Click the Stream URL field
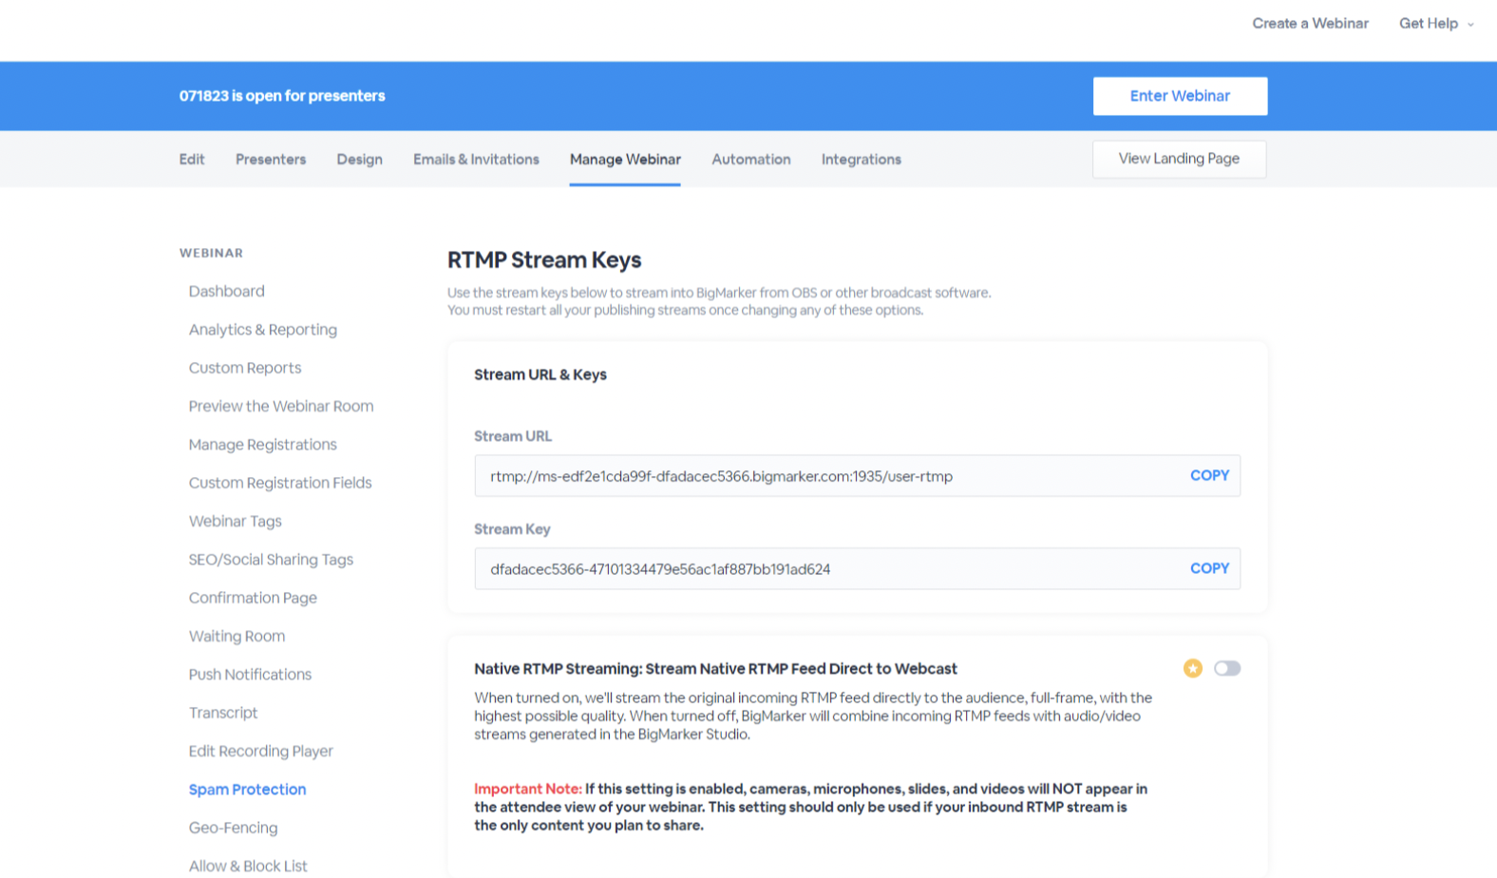The height and width of the screenshot is (878, 1497). coord(857,476)
